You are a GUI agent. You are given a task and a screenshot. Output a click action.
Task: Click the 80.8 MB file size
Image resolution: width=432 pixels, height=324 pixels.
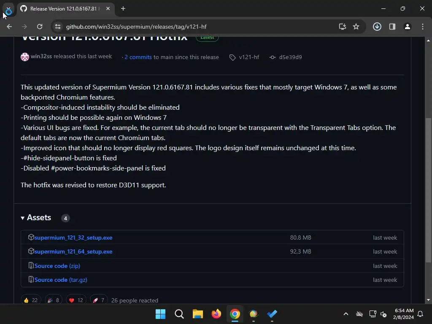click(x=300, y=238)
